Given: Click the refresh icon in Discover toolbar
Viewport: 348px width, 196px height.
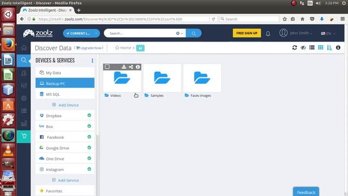Looking at the screenshot, I should (295, 47).
